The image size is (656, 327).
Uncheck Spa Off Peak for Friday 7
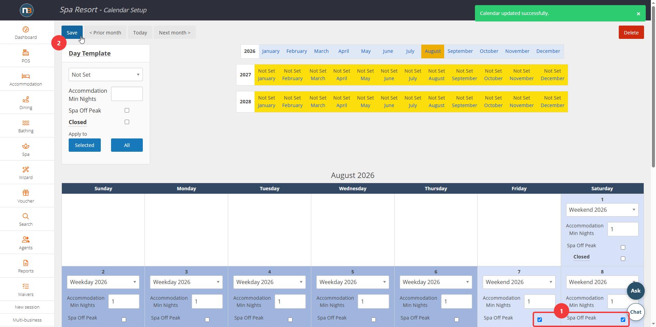(539, 320)
